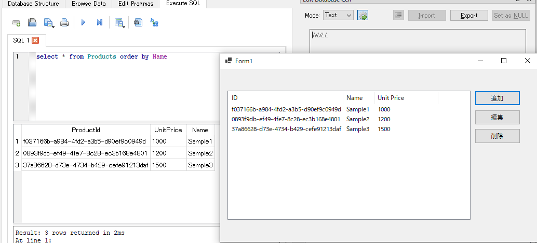Click the 1000 unit price in Form1 list
537x243 pixels.
pos(384,109)
